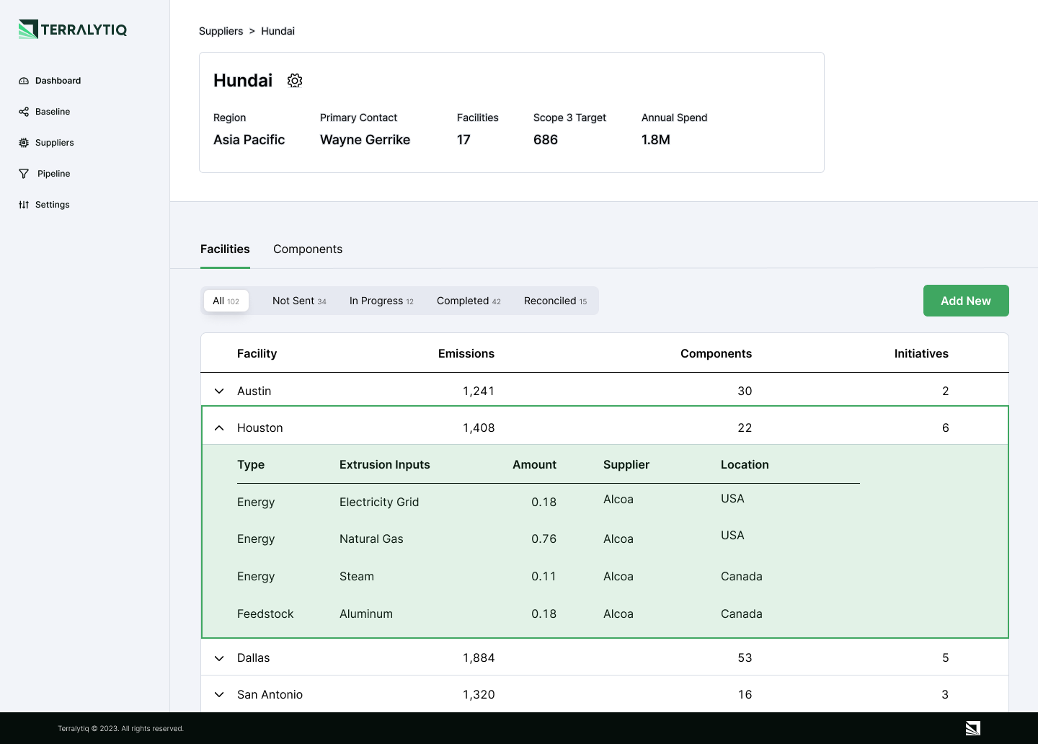Select the Dallas facility name
The image size is (1038, 744).
tap(253, 657)
